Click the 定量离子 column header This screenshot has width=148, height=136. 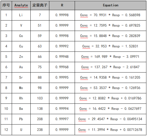(40, 5)
